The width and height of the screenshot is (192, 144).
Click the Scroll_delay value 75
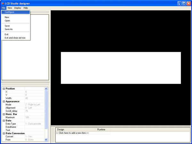pyautogui.click(x=35, y=111)
